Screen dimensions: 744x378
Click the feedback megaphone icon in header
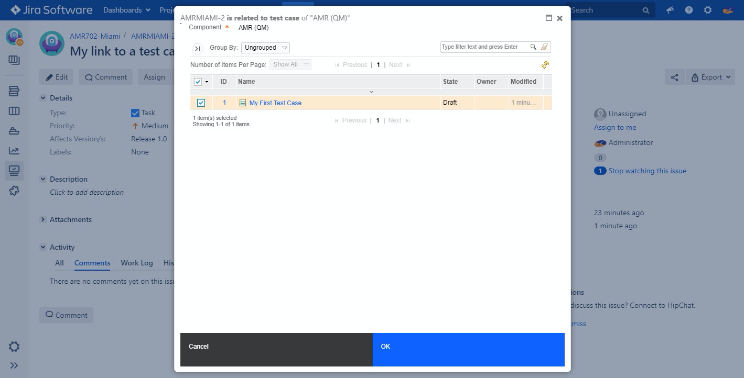(x=670, y=10)
